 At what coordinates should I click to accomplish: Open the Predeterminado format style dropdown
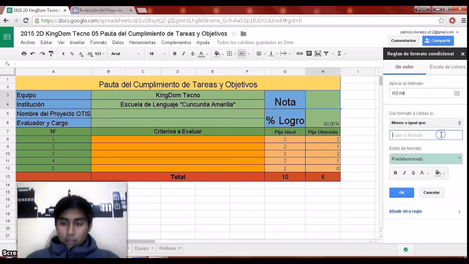click(x=425, y=159)
